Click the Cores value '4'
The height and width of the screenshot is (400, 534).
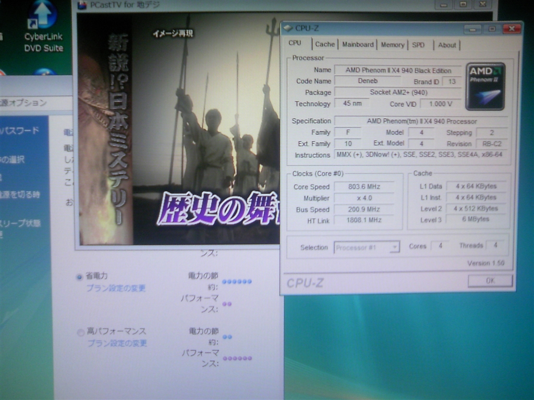click(x=440, y=246)
